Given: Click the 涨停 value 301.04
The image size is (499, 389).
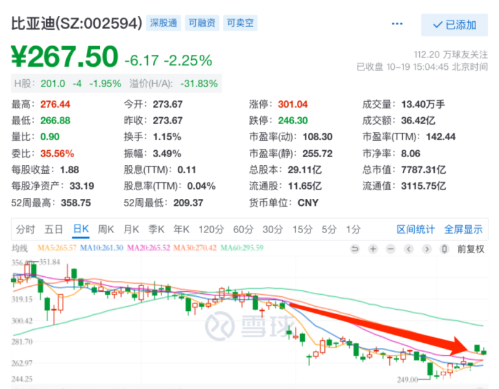Looking at the screenshot, I should [293, 104].
